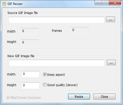Enable the Good quality (slower) checkbox

pos(45,85)
